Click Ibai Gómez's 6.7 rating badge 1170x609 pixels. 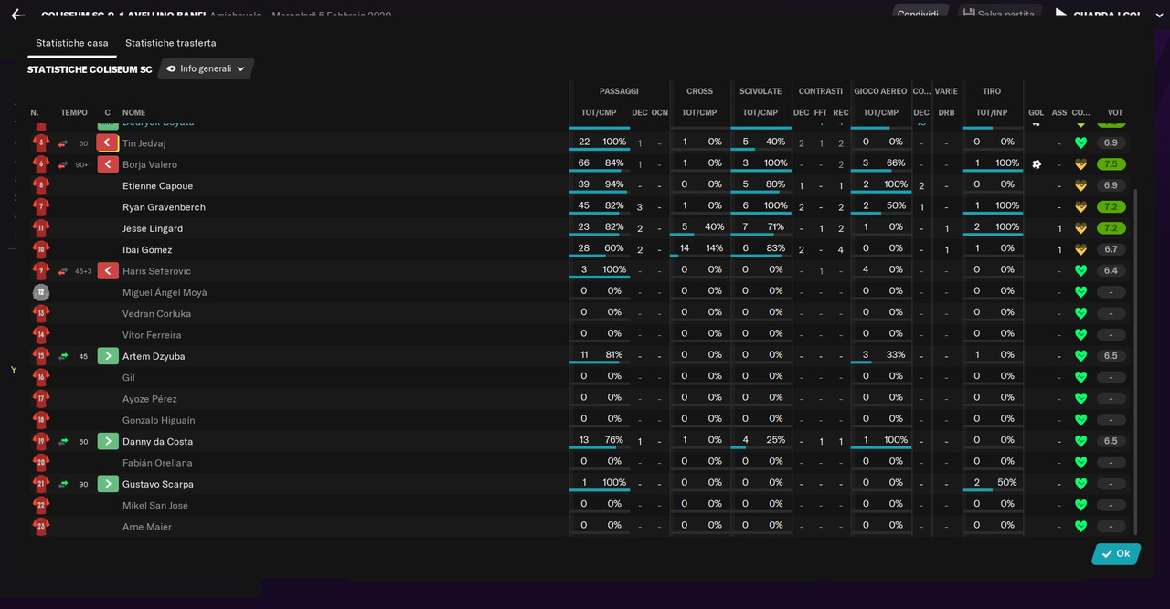[x=1111, y=250]
